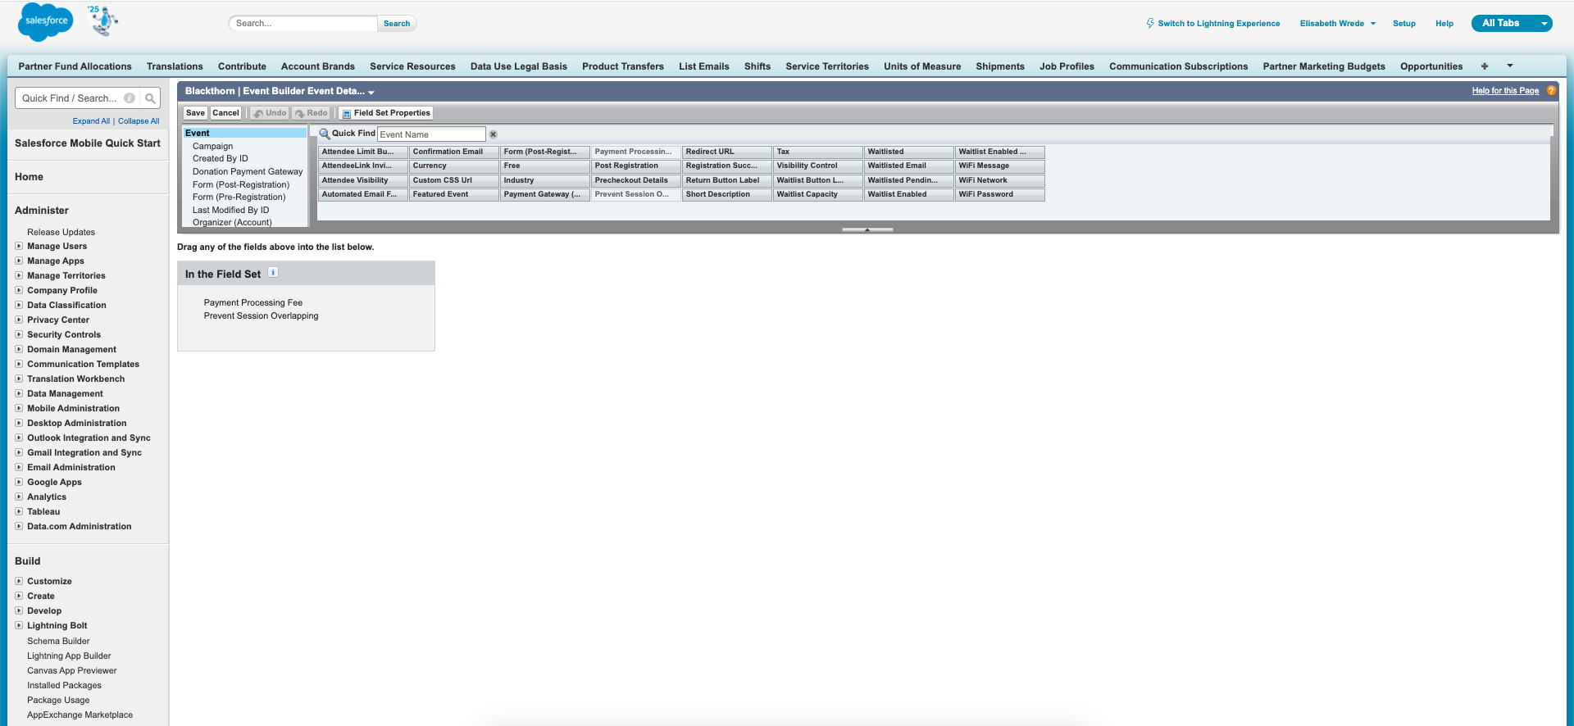Click the Setup link
The height and width of the screenshot is (726, 1574).
[1403, 24]
